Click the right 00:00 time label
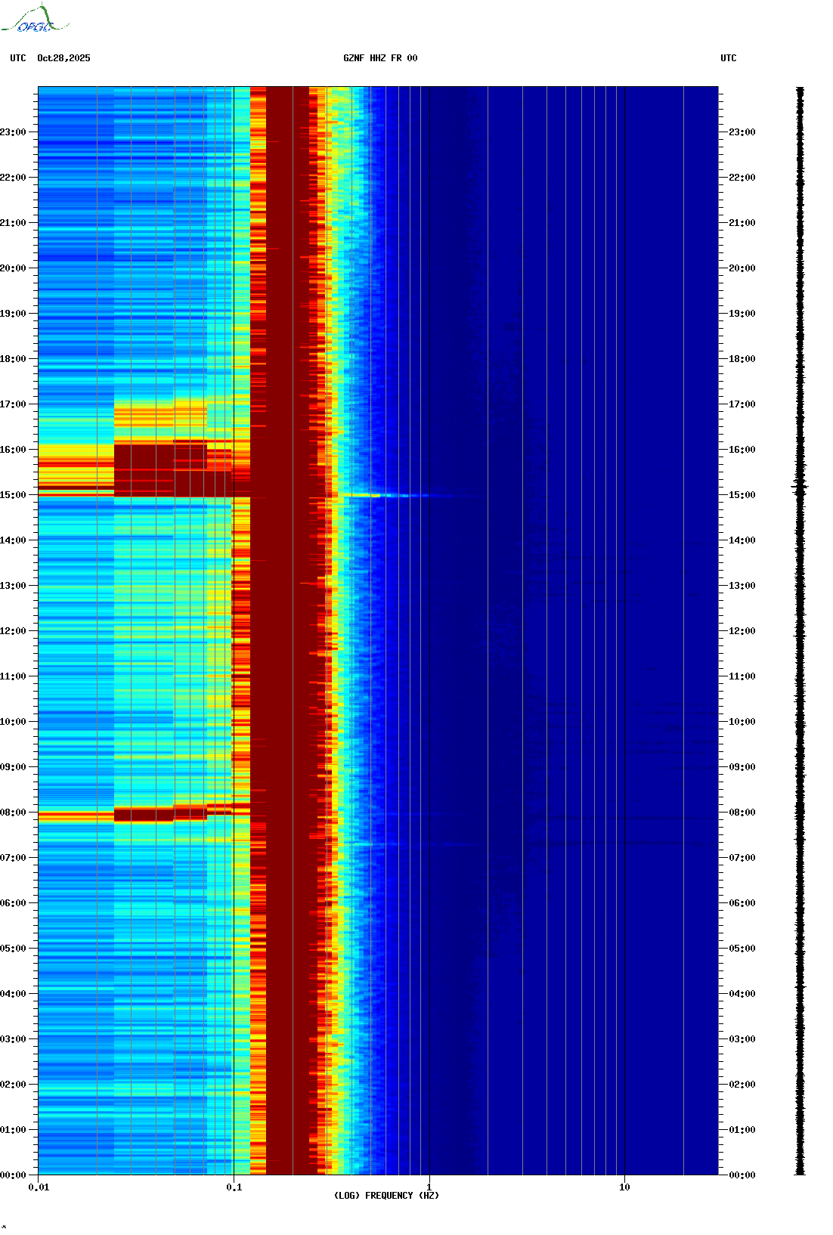 click(x=742, y=1175)
